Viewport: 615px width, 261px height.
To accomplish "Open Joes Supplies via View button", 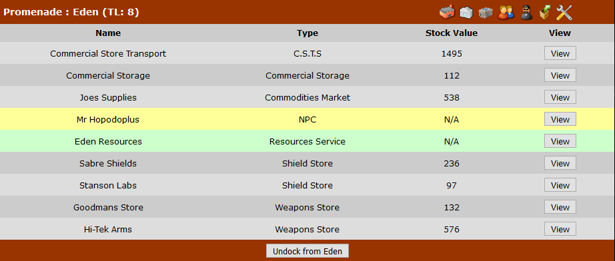I will tap(560, 97).
